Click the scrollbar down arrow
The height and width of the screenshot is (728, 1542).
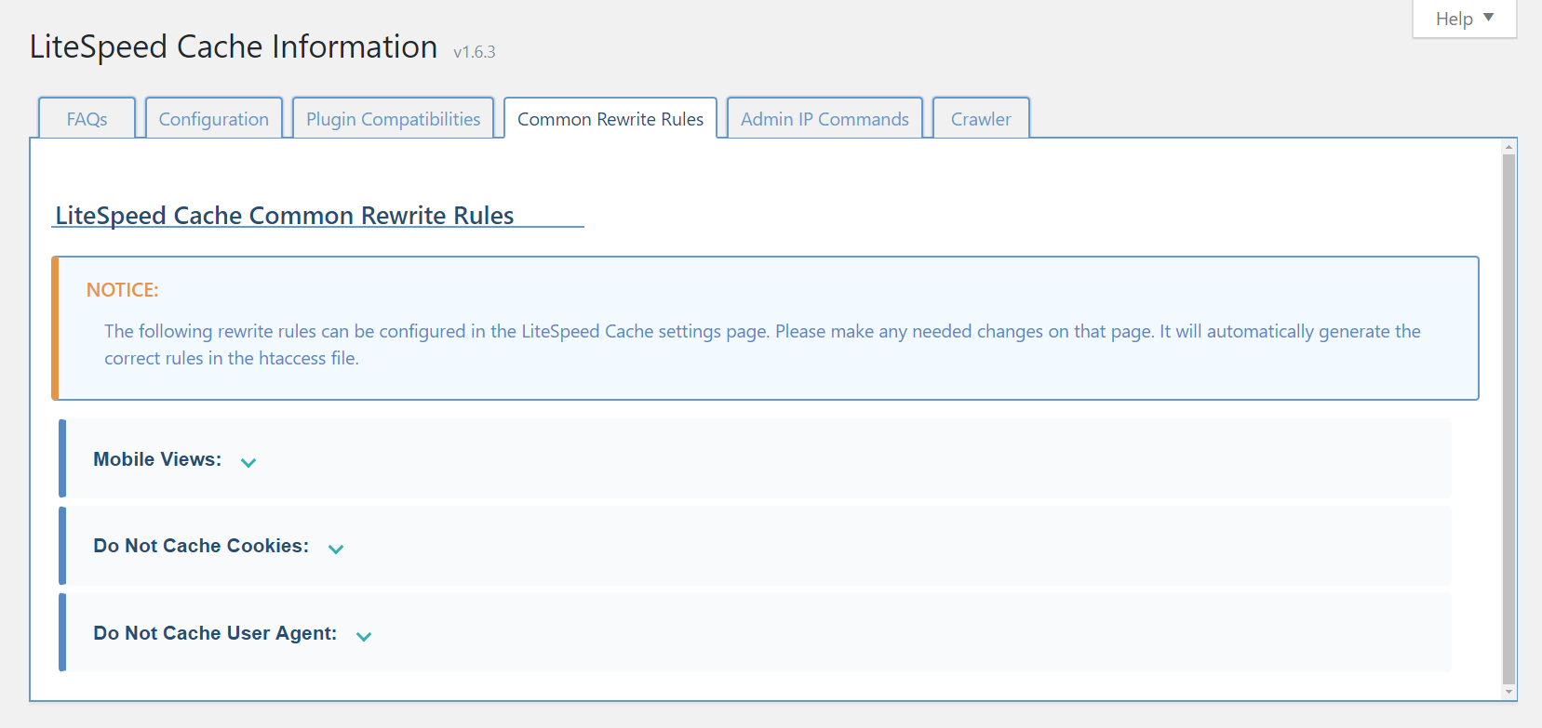click(1508, 692)
